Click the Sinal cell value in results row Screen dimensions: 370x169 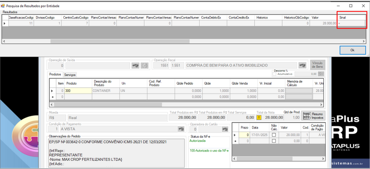coord(351,23)
